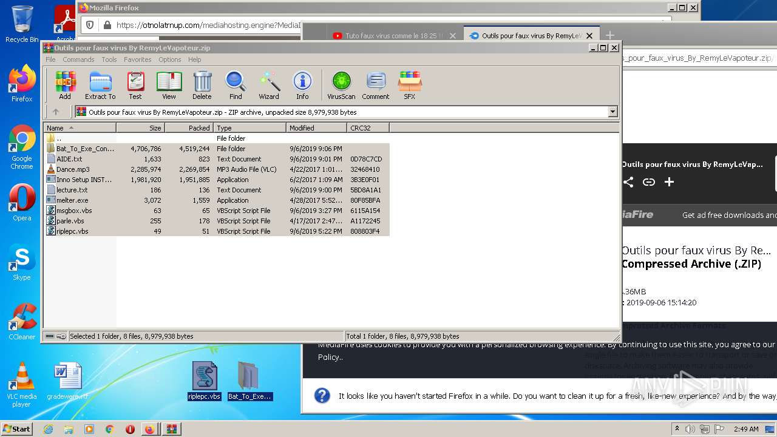Click the Delete recycle bin toolbar icon
Image resolution: width=777 pixels, height=437 pixels.
202,86
